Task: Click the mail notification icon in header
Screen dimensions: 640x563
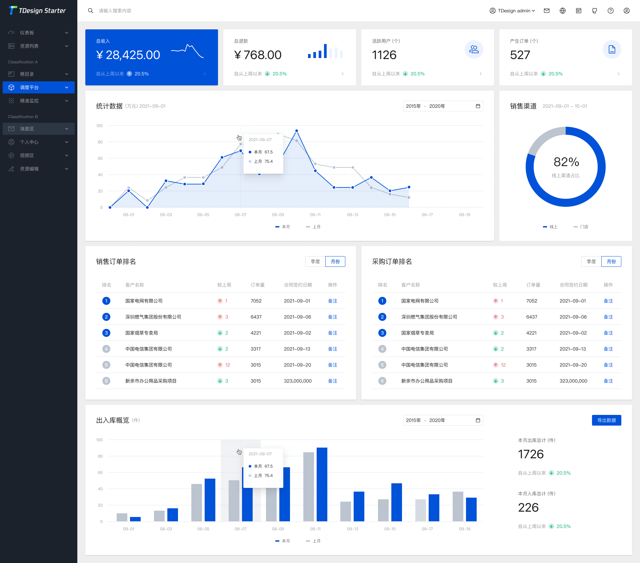Action: click(547, 11)
